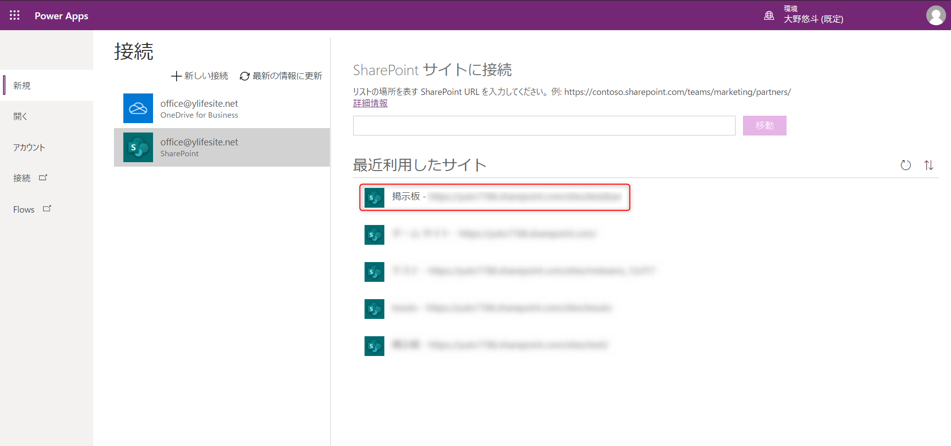Refresh the recent sites list
Image resolution: width=951 pixels, height=446 pixels.
pyautogui.click(x=905, y=165)
